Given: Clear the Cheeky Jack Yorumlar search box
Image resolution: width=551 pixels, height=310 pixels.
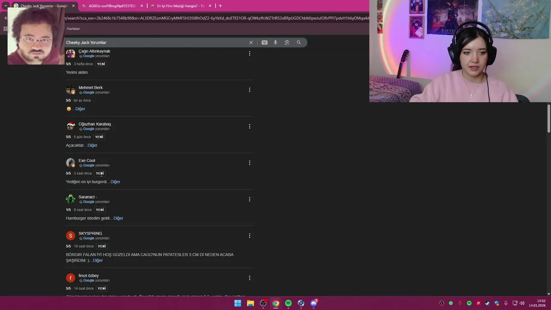Looking at the screenshot, I should pos(251,43).
